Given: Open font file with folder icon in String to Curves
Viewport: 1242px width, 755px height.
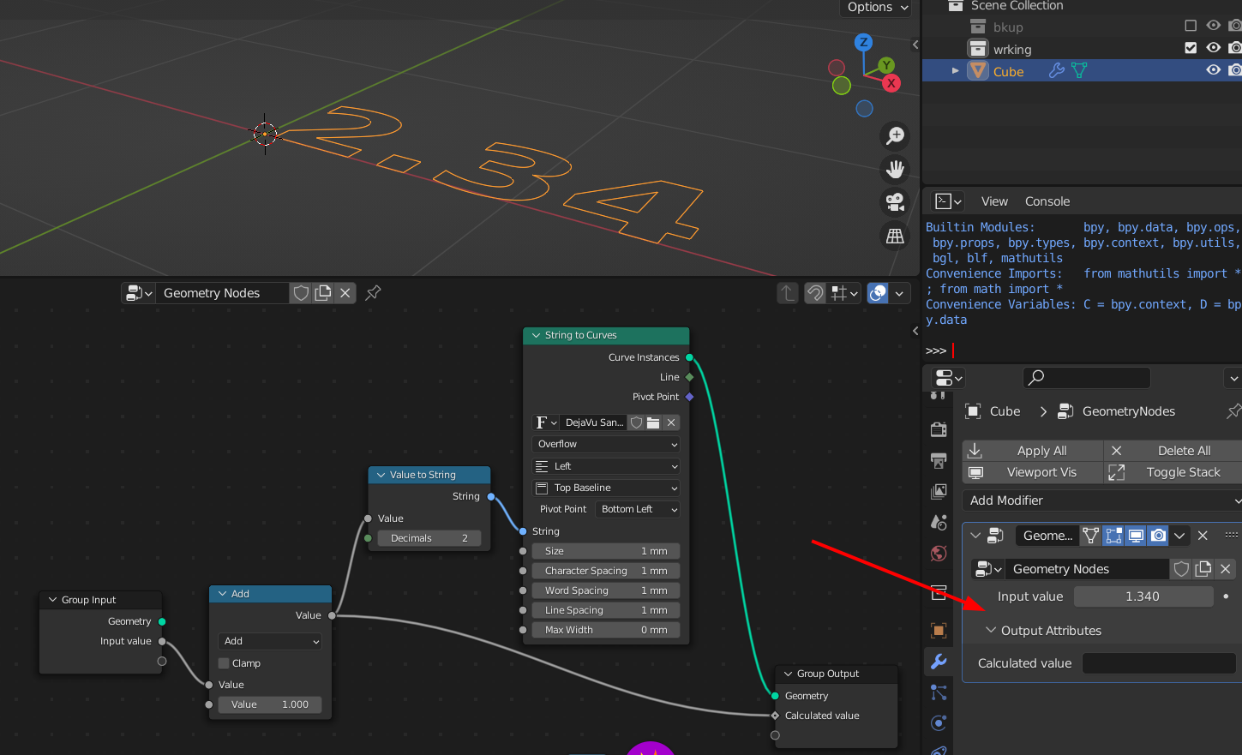Looking at the screenshot, I should click(x=653, y=422).
